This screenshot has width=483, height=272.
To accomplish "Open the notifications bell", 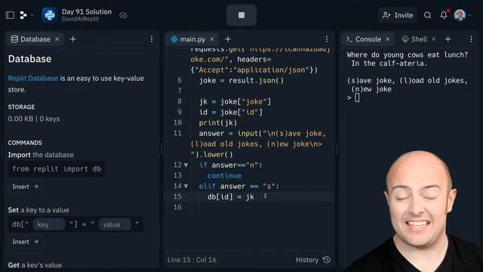I will (x=444, y=15).
